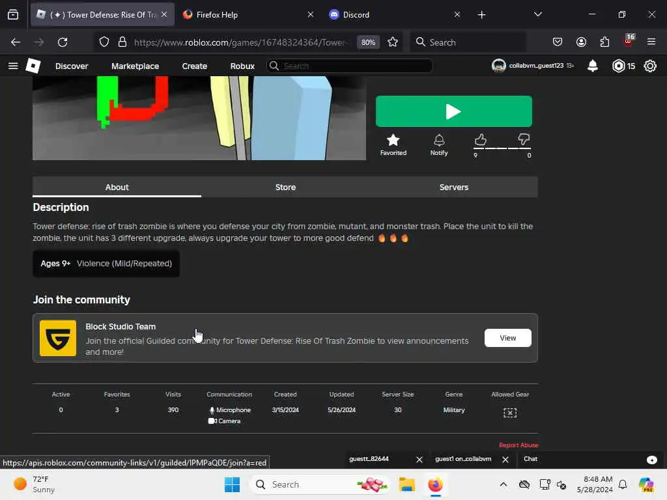Open Roblox notifications bell

click(593, 66)
